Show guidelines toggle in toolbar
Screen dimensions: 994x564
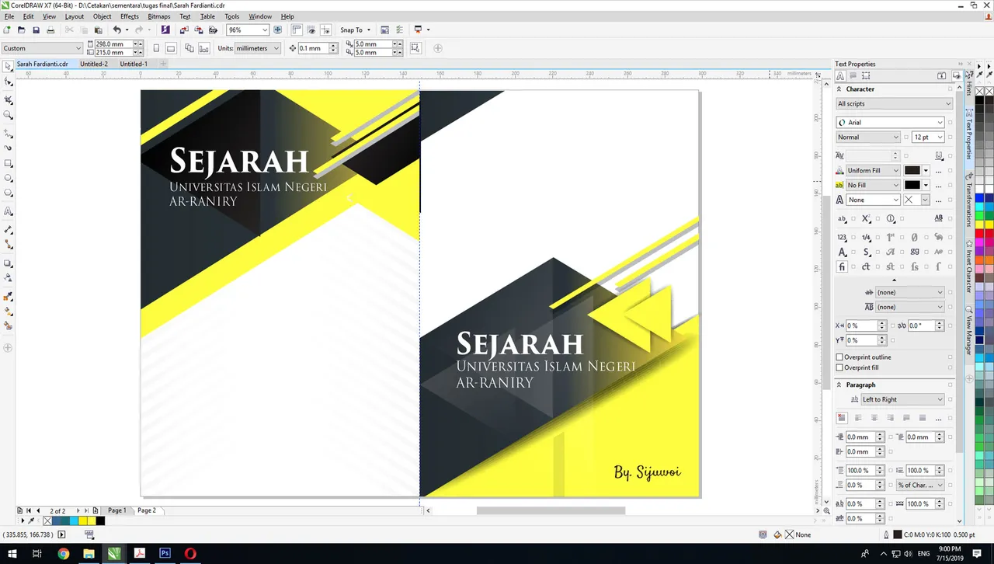click(326, 30)
